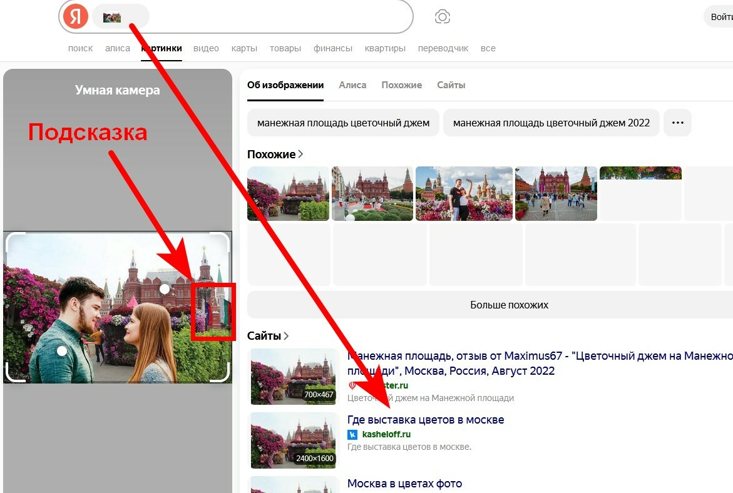The width and height of the screenshot is (733, 493).
Task: Click the red Yandex logo
Action: click(76, 17)
